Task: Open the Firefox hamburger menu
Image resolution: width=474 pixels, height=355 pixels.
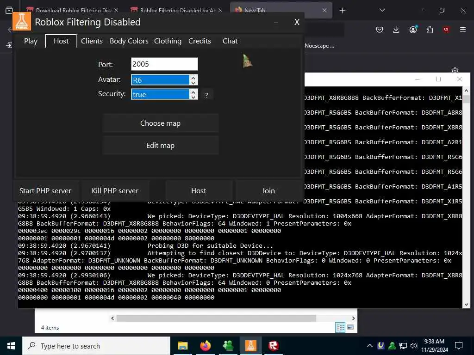Action: [x=463, y=30]
